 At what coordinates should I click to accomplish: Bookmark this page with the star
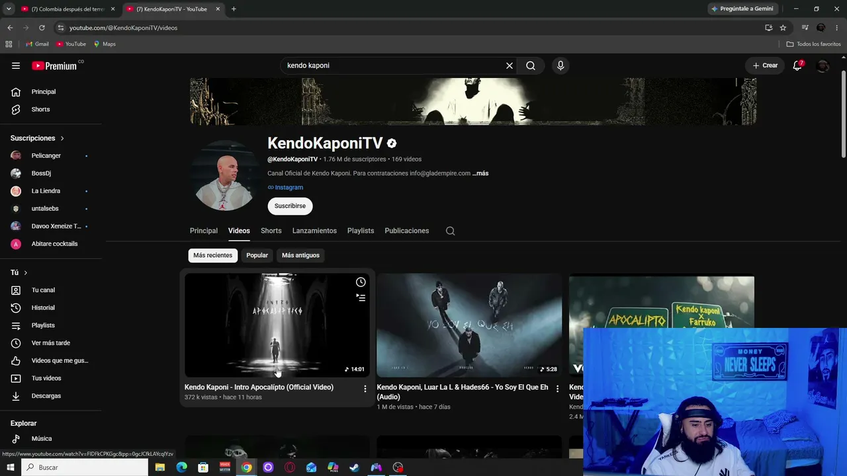click(783, 28)
